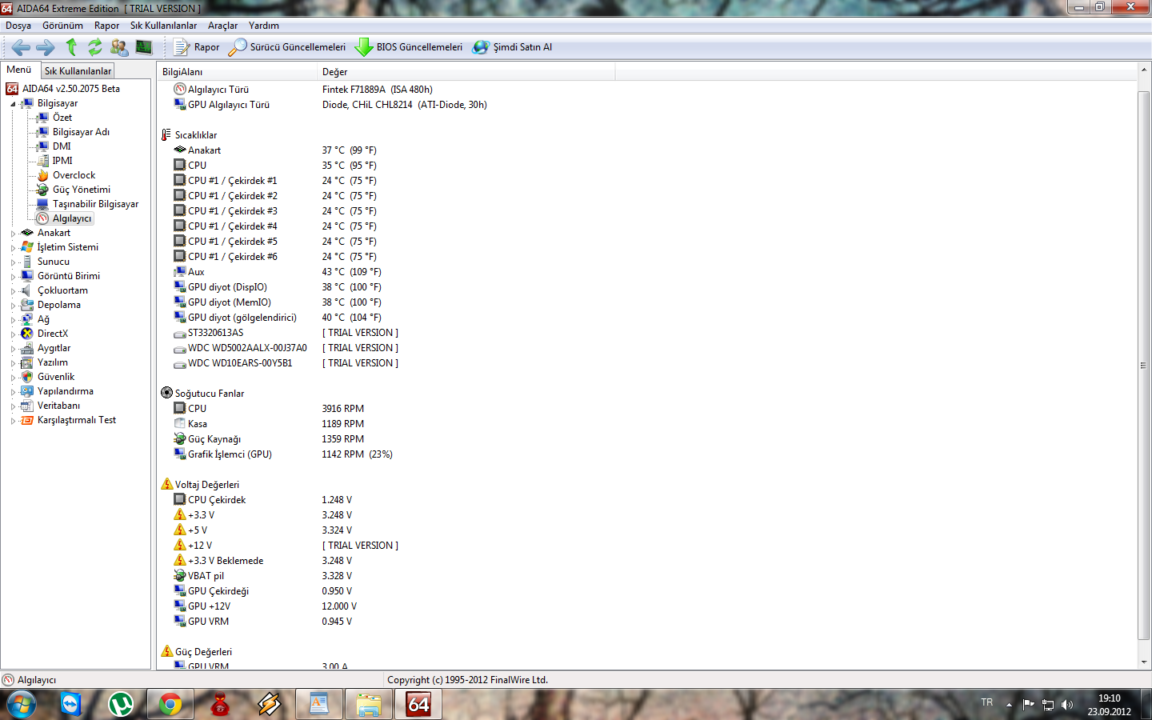Open the Rapor report icon
The height and width of the screenshot is (720, 1152).
(182, 47)
